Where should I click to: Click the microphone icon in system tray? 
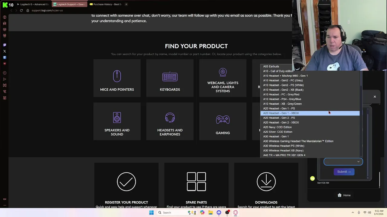click(x=359, y=212)
